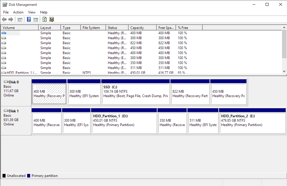Click the rightmost disk properties toolbar icon
Screen dimensions: 287x186
52,19
